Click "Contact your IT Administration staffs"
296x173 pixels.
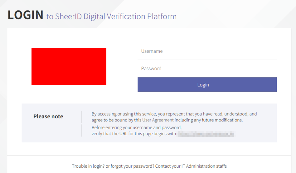(191, 166)
